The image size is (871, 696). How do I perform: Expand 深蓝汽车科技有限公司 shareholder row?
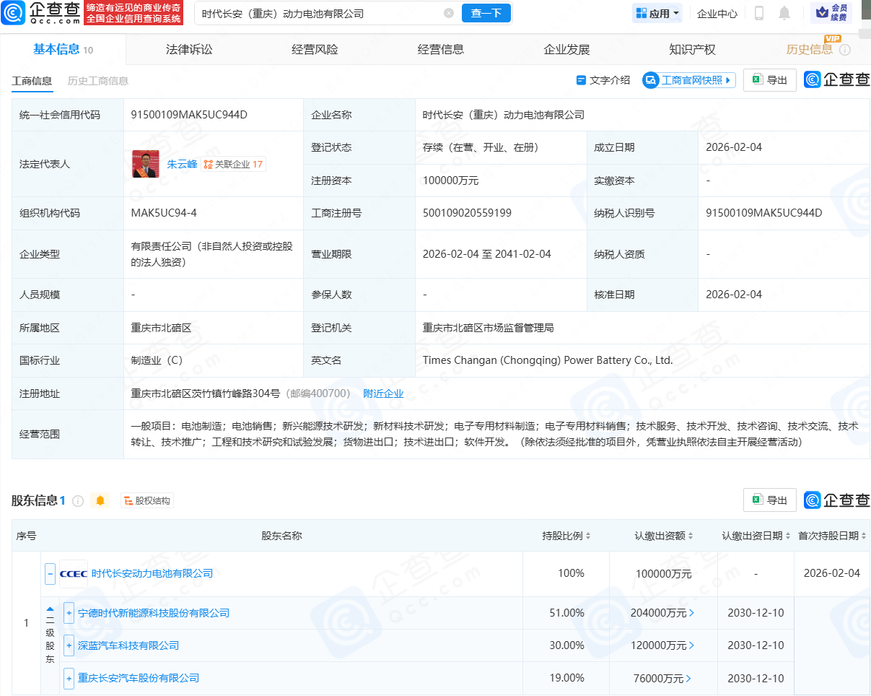68,645
